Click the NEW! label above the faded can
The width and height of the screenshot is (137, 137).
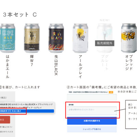pyautogui.click(x=104, y=20)
